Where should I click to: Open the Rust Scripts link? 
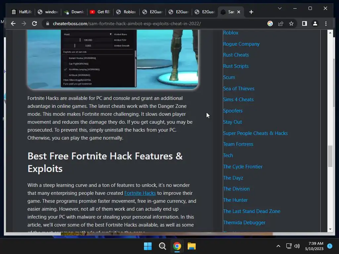coord(236,66)
